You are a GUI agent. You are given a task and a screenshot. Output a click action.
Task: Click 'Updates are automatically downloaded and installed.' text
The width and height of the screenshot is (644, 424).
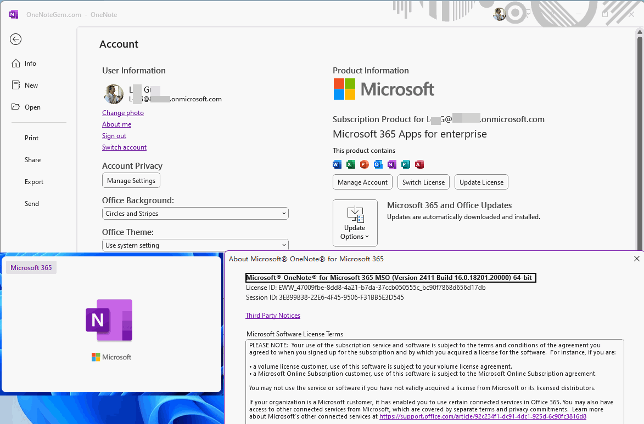point(463,217)
